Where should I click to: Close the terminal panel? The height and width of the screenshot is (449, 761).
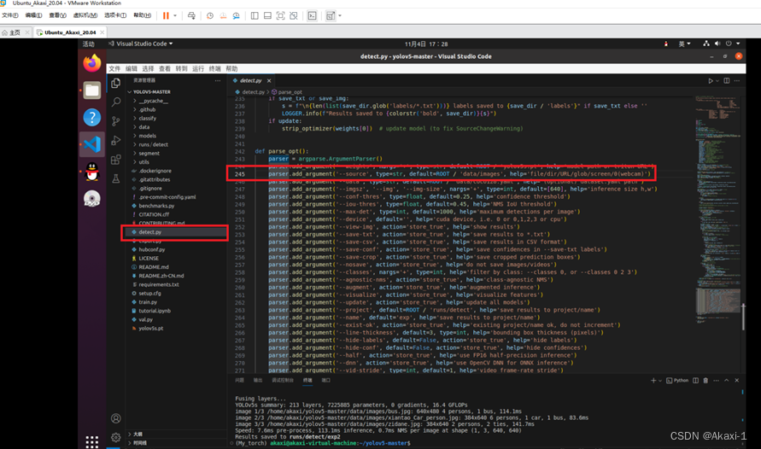737,381
